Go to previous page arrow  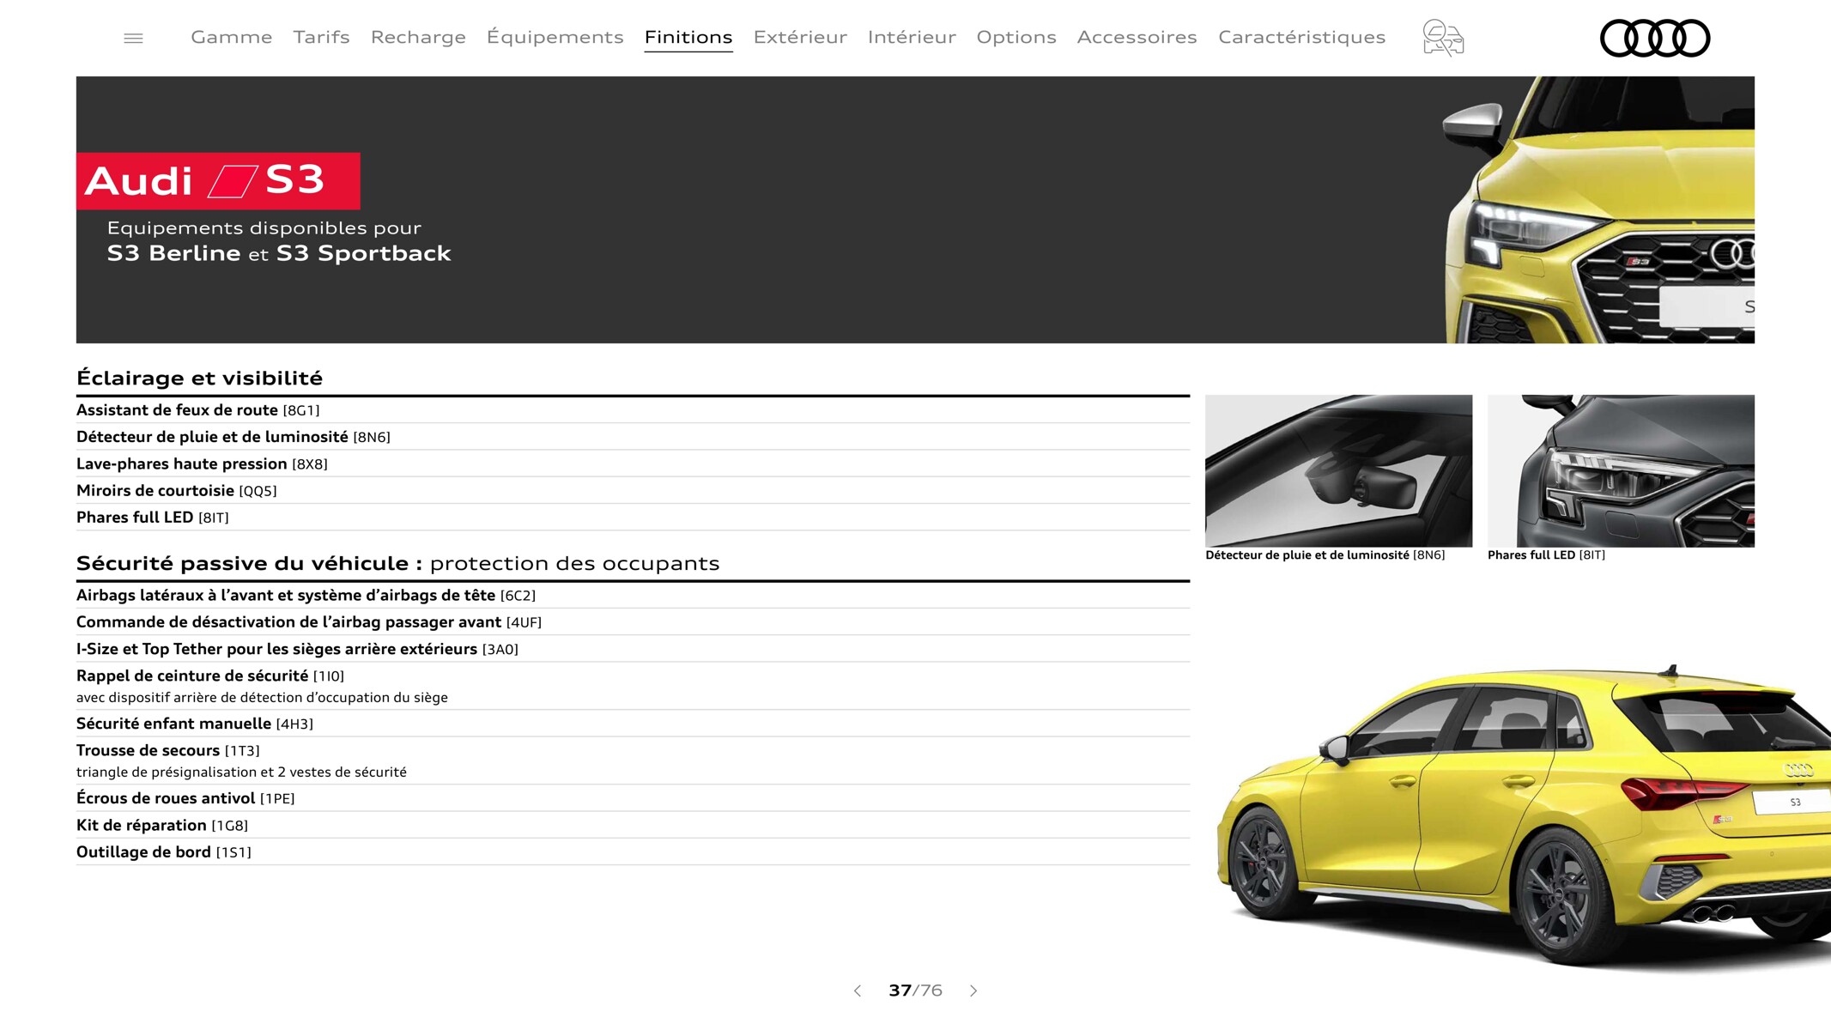click(x=858, y=991)
